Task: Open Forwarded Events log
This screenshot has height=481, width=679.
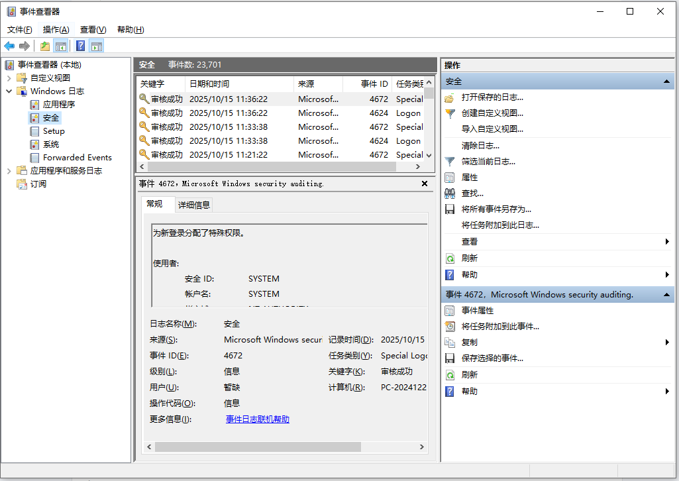Action: point(77,158)
